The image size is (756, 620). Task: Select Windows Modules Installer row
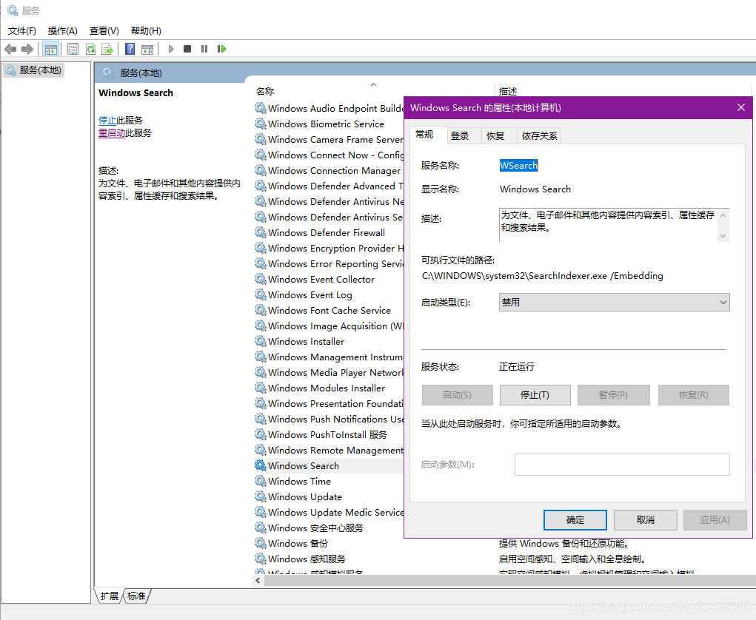click(330, 388)
